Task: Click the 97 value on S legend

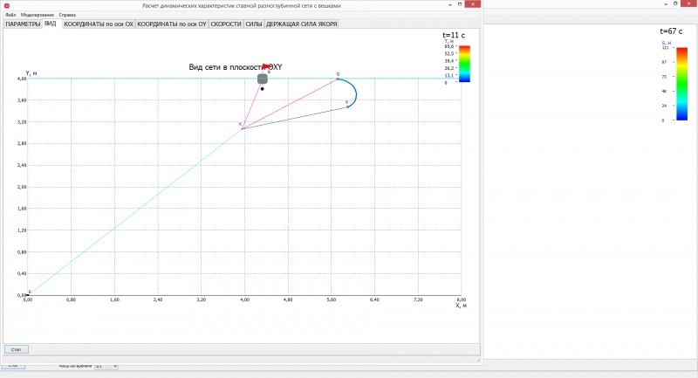Action: (x=664, y=62)
